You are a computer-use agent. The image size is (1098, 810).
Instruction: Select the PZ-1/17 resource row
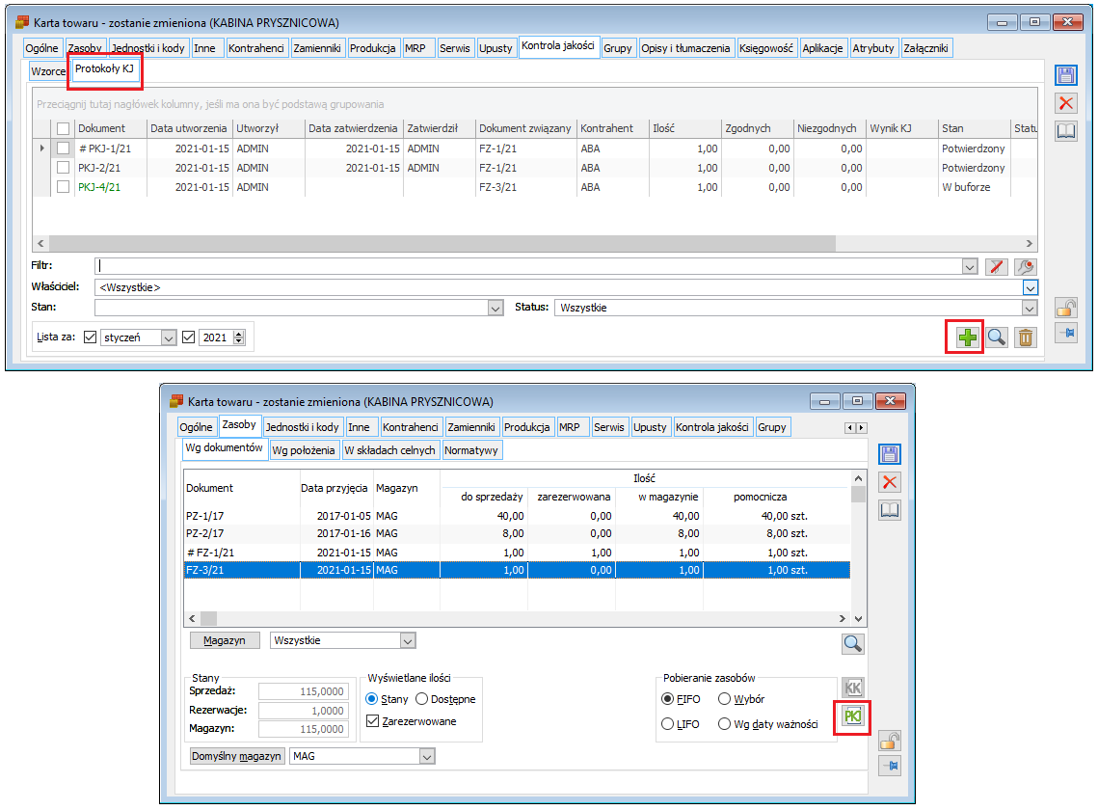(x=517, y=516)
